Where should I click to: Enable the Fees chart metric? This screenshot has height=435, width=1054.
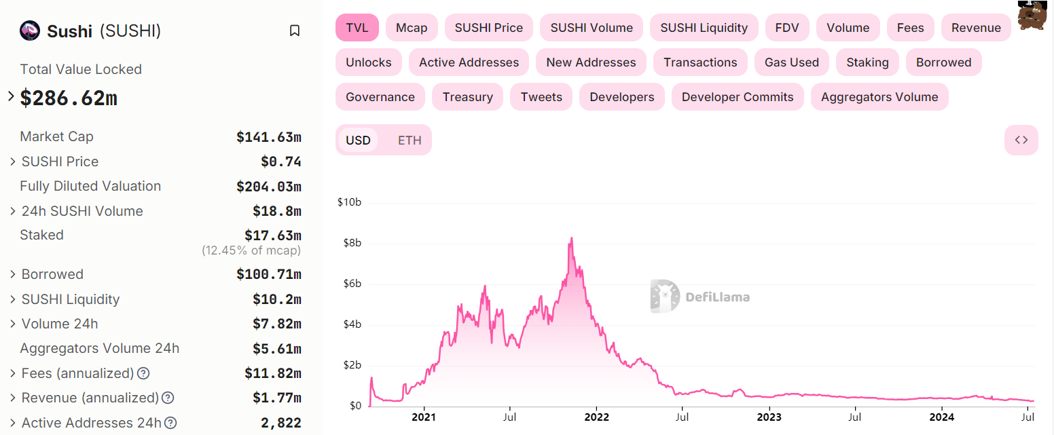tap(911, 28)
